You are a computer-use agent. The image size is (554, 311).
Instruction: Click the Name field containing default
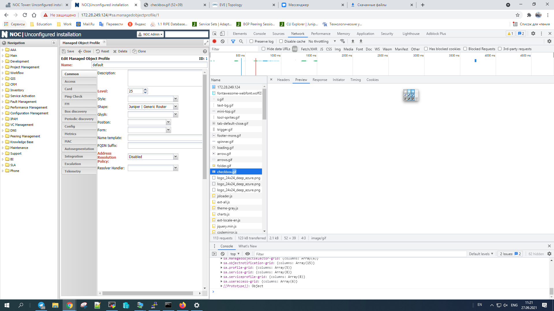pos(149,65)
